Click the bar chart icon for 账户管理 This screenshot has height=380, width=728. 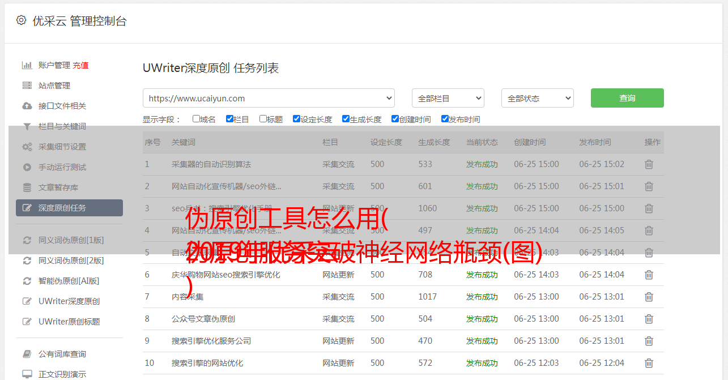tap(27, 65)
